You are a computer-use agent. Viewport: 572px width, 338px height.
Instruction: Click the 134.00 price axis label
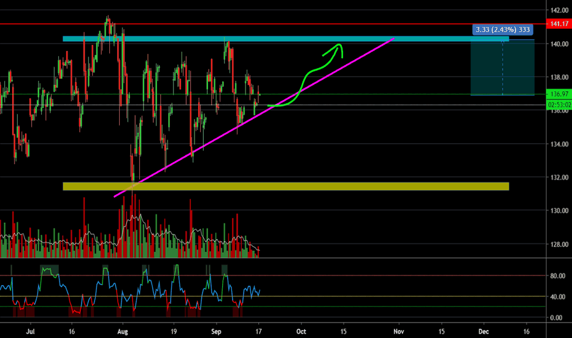(x=559, y=144)
